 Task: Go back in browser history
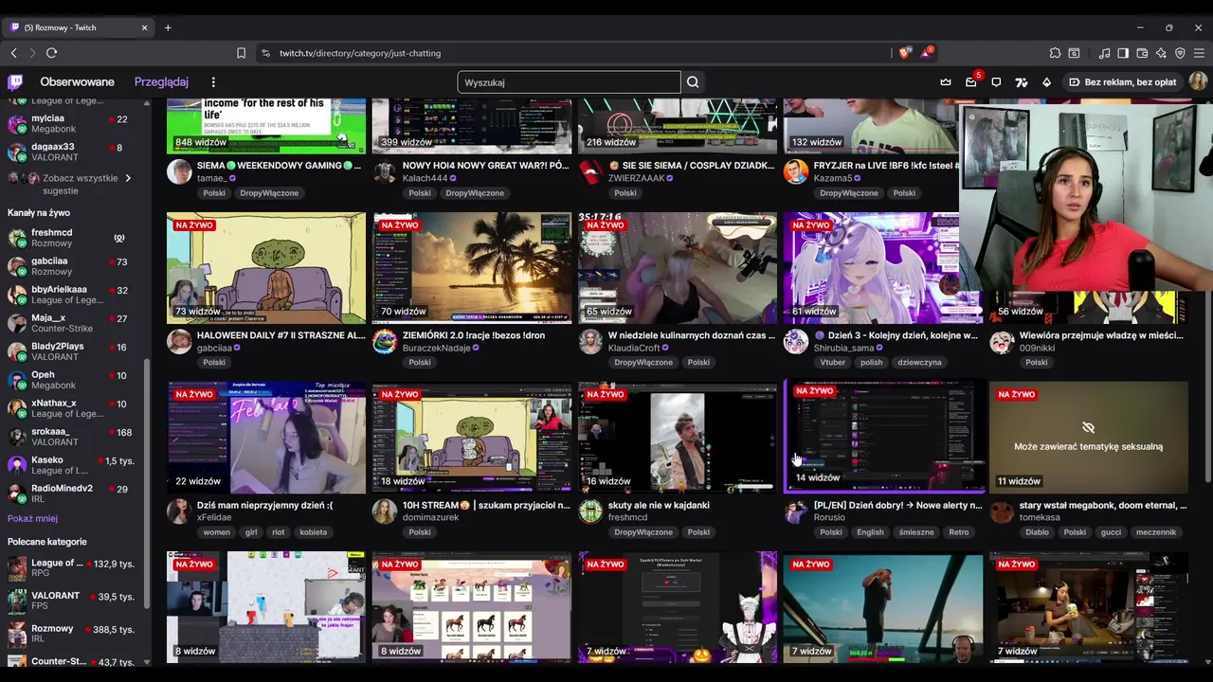tap(13, 53)
